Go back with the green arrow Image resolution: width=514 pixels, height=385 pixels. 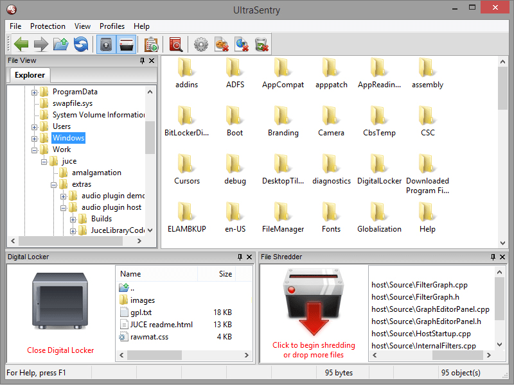pos(21,44)
